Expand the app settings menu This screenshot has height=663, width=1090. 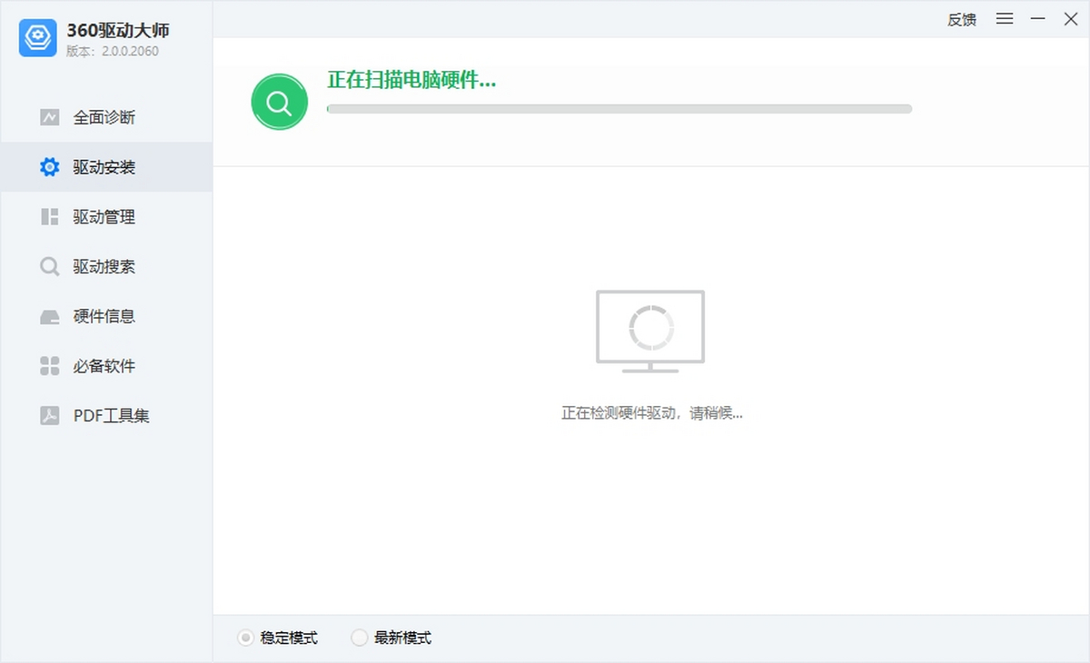1004,18
